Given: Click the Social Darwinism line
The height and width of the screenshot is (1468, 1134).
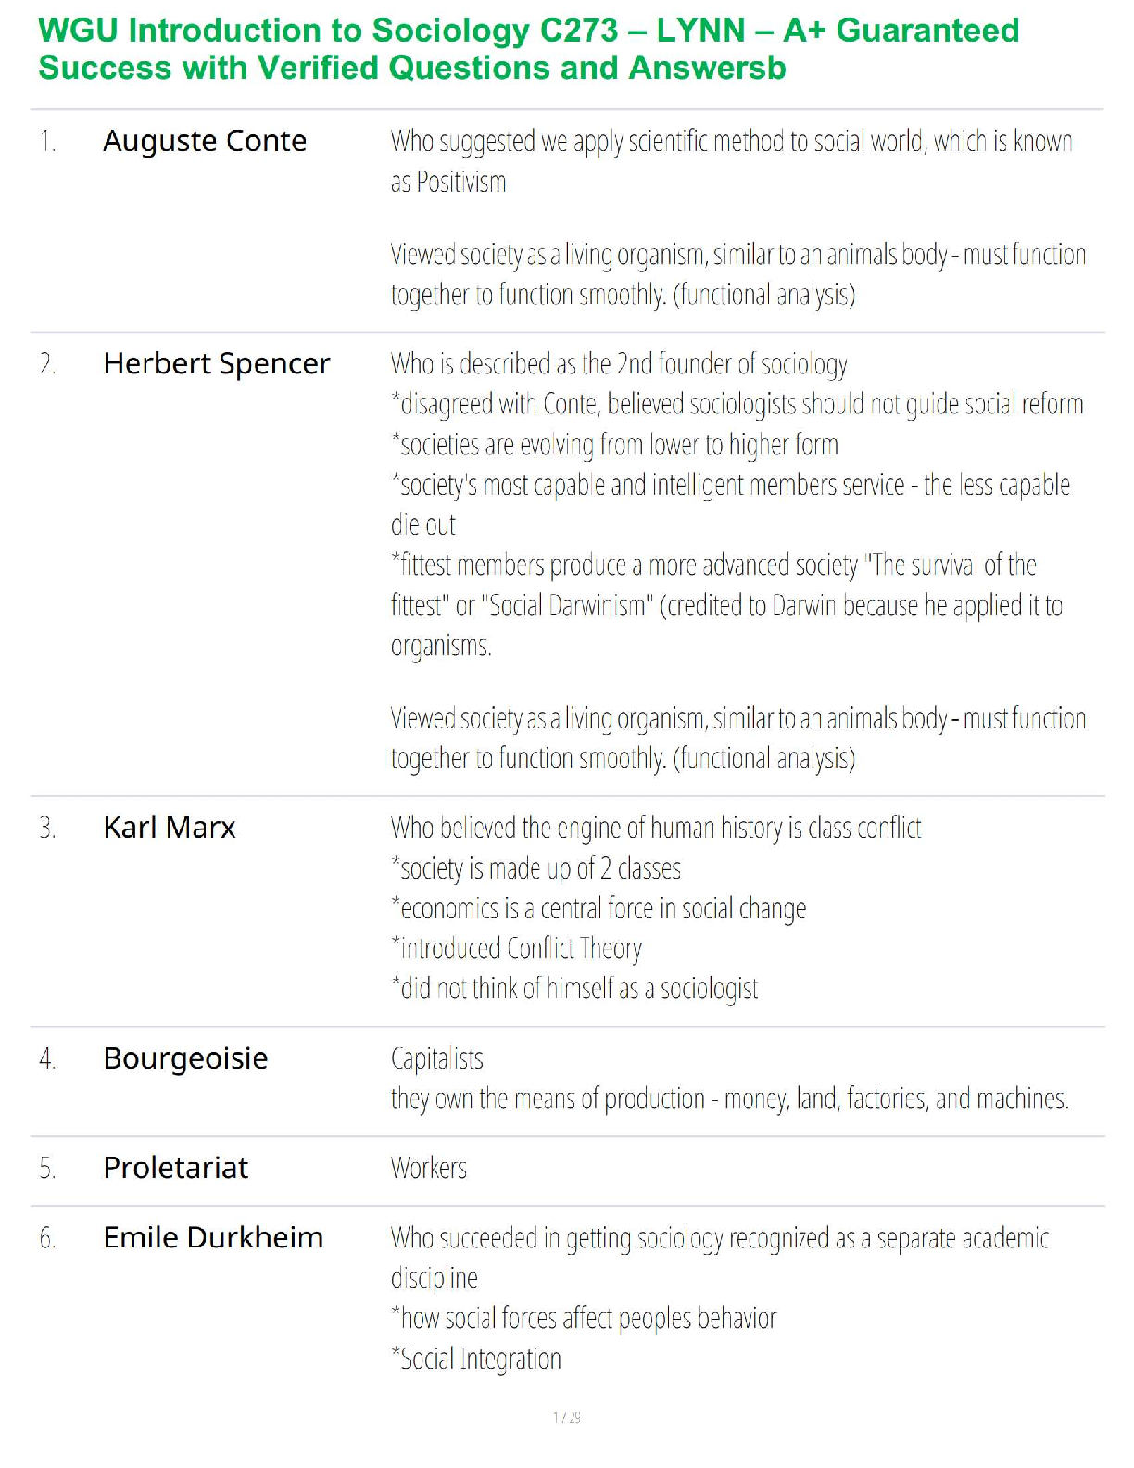Looking at the screenshot, I should pos(726,605).
